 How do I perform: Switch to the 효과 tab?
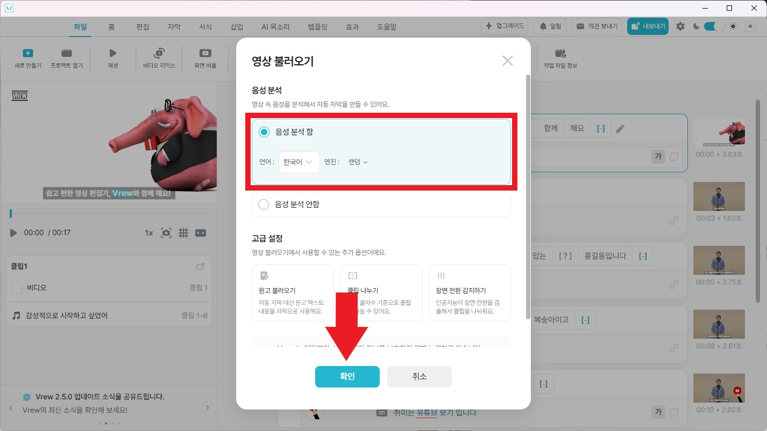click(x=352, y=27)
